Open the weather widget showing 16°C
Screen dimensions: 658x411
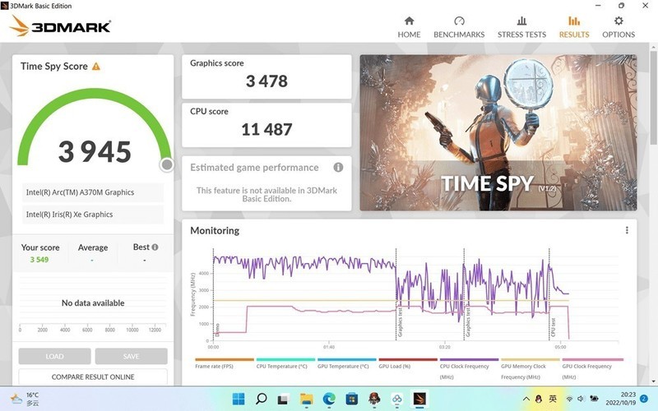25,399
